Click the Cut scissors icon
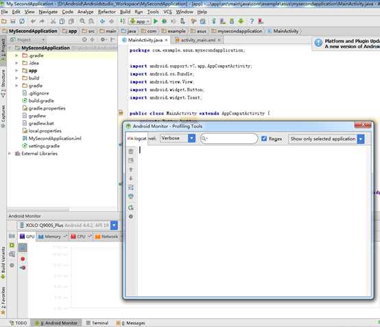The image size is (380, 327). 53,21
